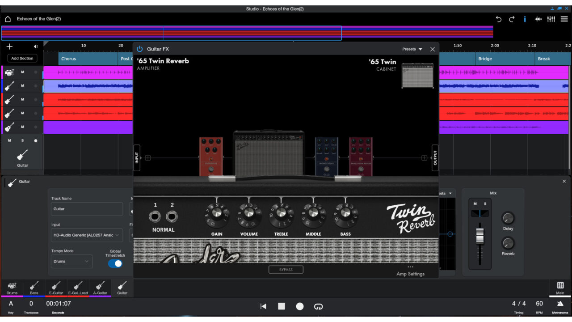
Task: Click the BYPASS button on amp
Action: 286,270
